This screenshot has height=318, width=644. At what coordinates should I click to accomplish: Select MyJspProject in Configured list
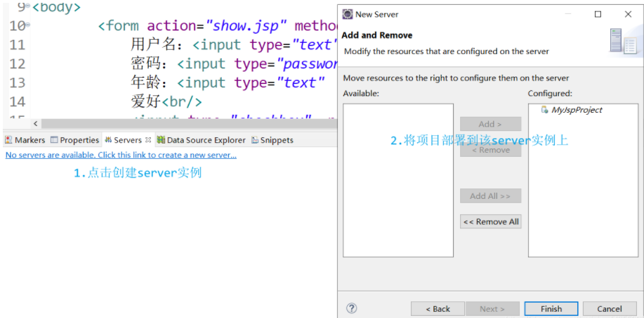[577, 110]
